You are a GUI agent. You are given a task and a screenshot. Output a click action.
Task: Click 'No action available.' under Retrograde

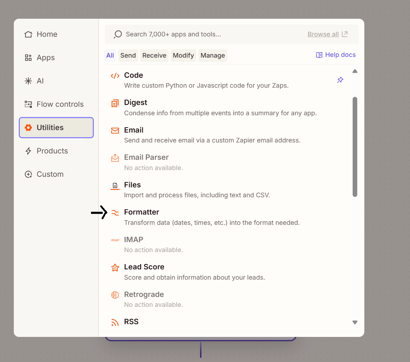pos(154,305)
